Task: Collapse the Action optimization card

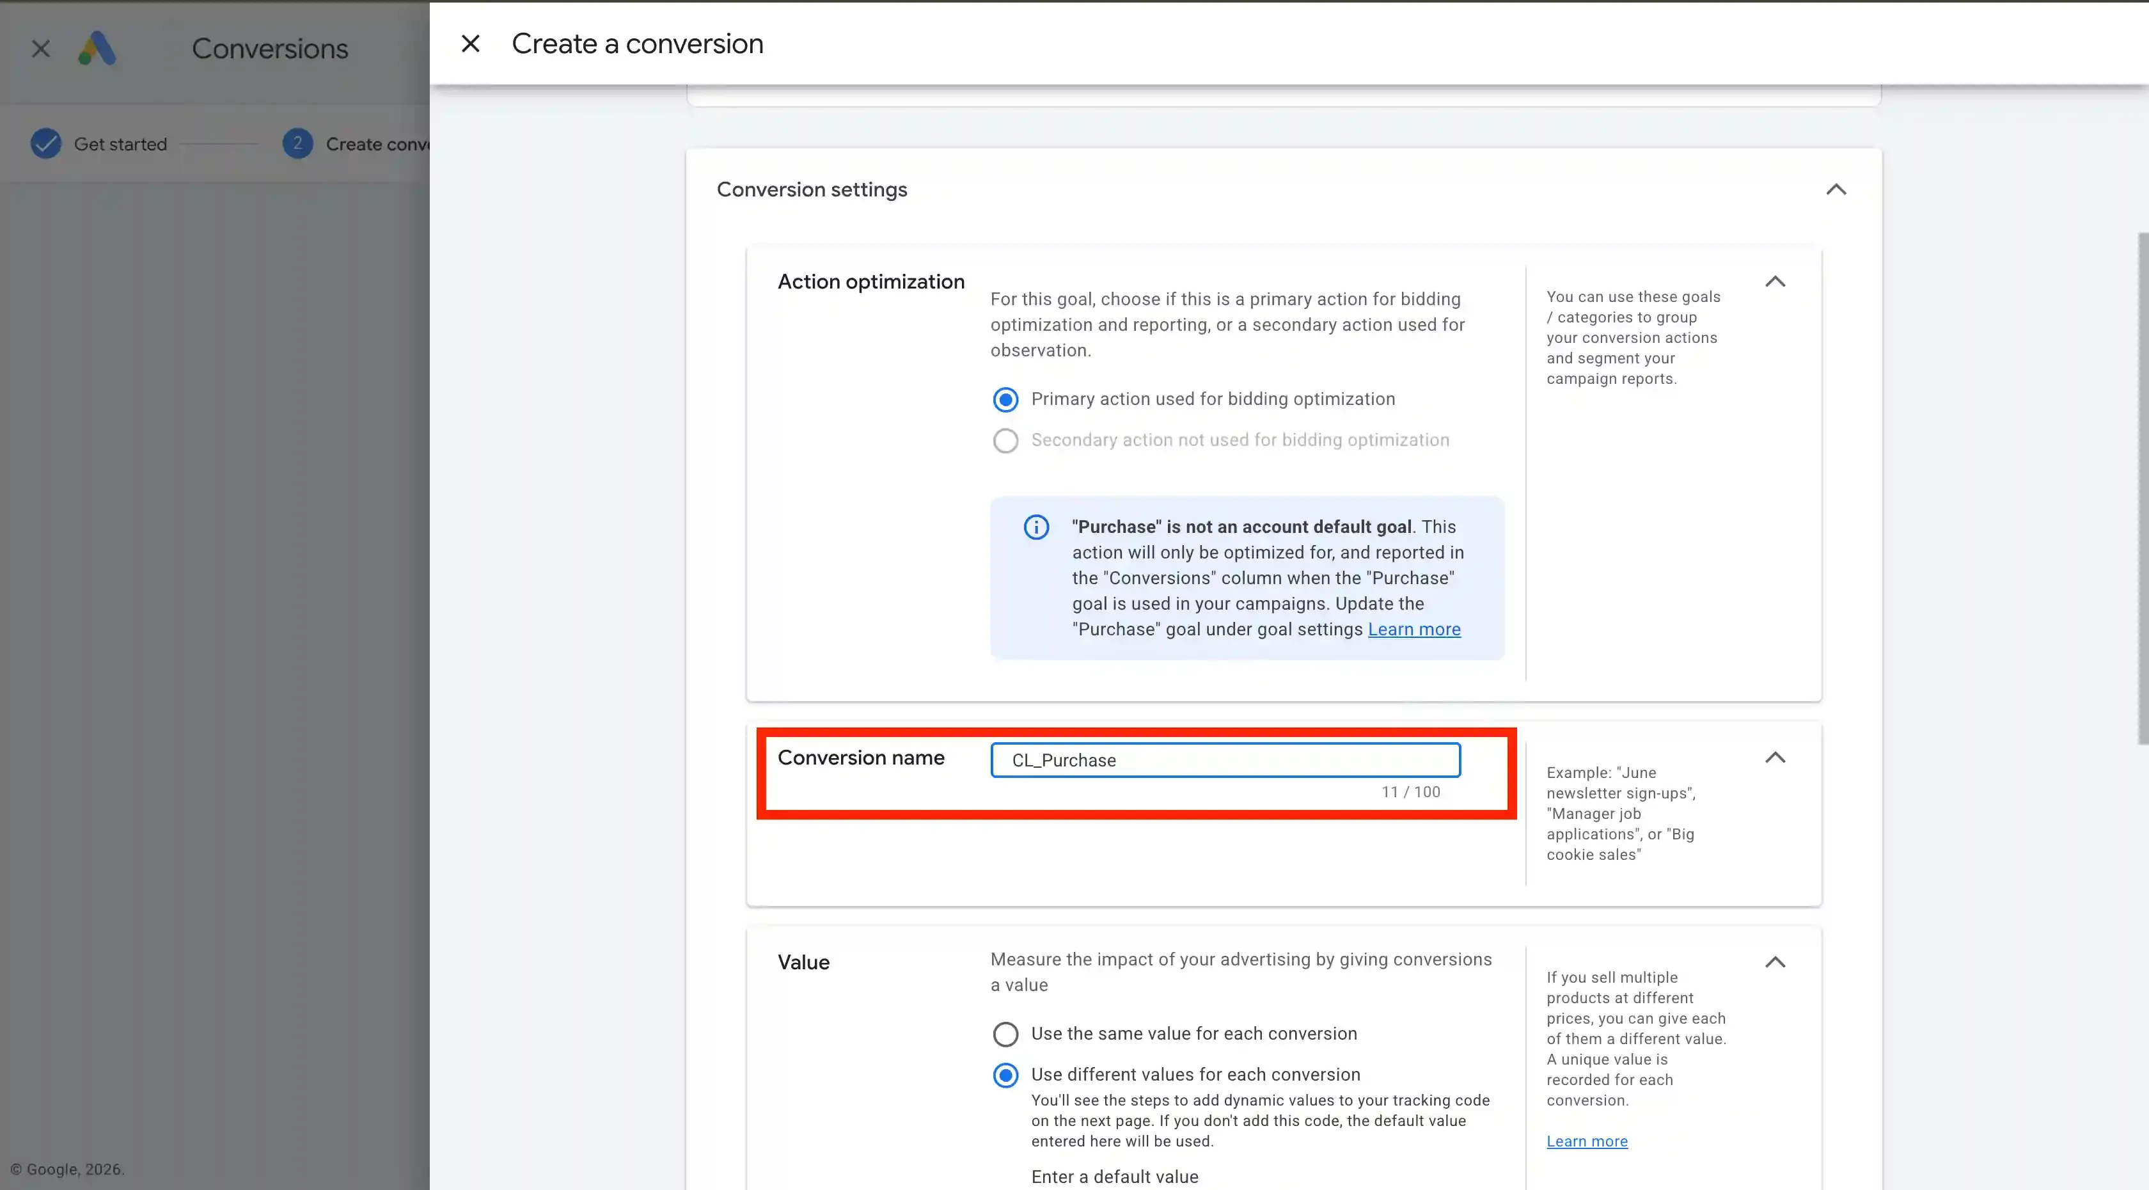Action: (1775, 282)
